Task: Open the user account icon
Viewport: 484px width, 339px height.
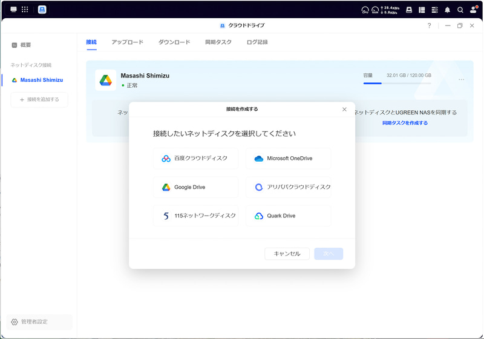Action: click(x=473, y=10)
